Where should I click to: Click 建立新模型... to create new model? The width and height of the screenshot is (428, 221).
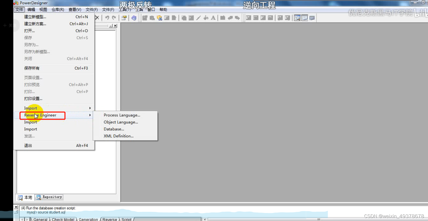click(35, 17)
